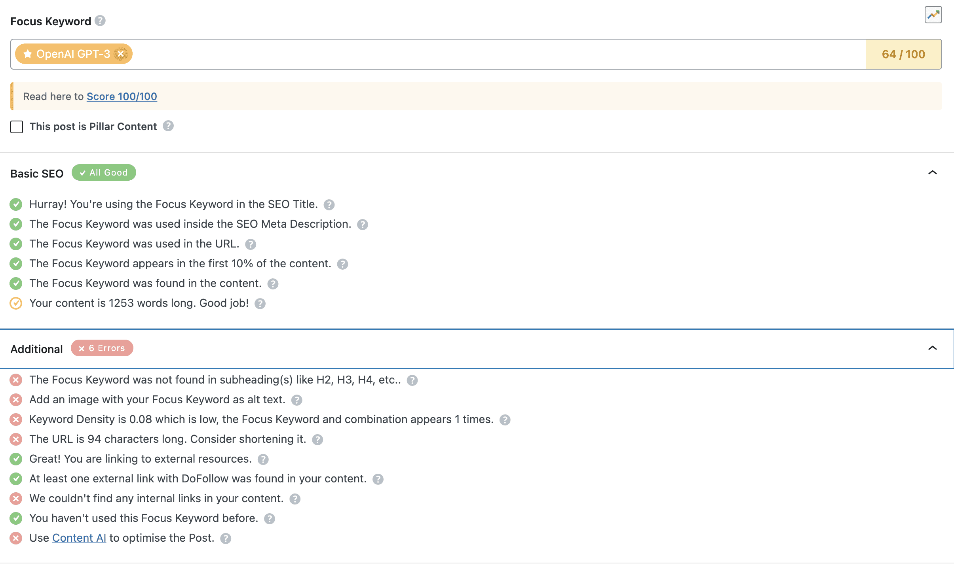Viewport: 954px width, 567px height.
Task: Check the This post is Pillar Content box
Action: pos(17,127)
